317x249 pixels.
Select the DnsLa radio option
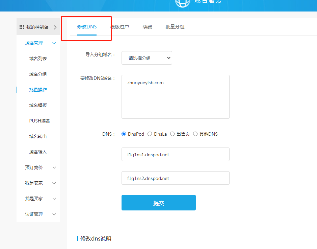pyautogui.click(x=150, y=134)
